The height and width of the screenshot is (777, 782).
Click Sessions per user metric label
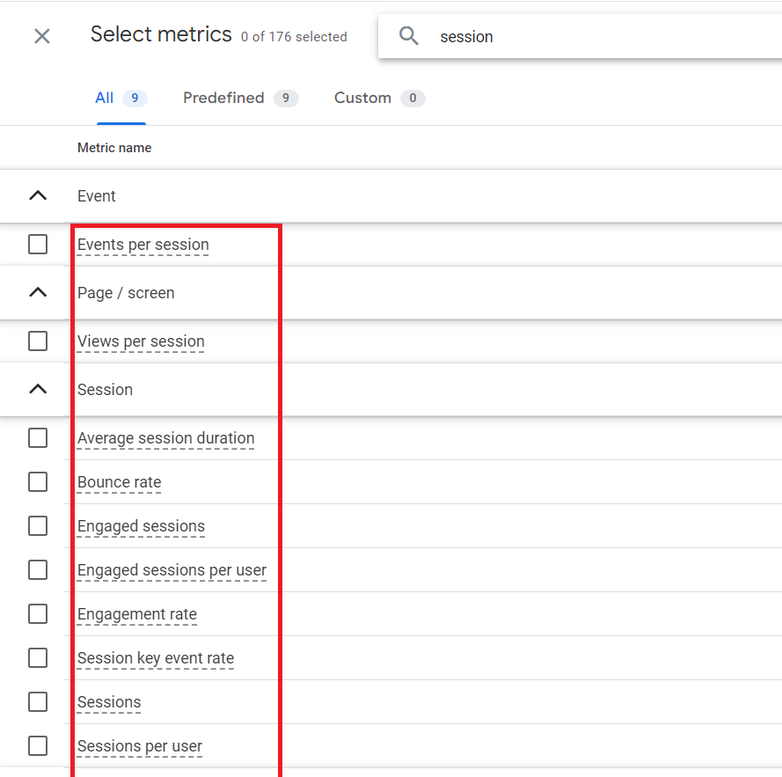(140, 746)
